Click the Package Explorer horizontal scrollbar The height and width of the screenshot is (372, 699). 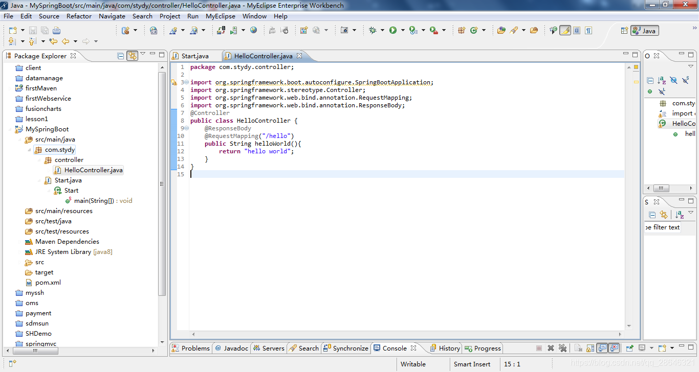coord(35,351)
